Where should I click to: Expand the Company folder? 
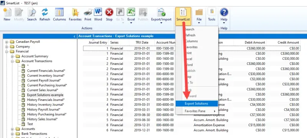point(7,46)
